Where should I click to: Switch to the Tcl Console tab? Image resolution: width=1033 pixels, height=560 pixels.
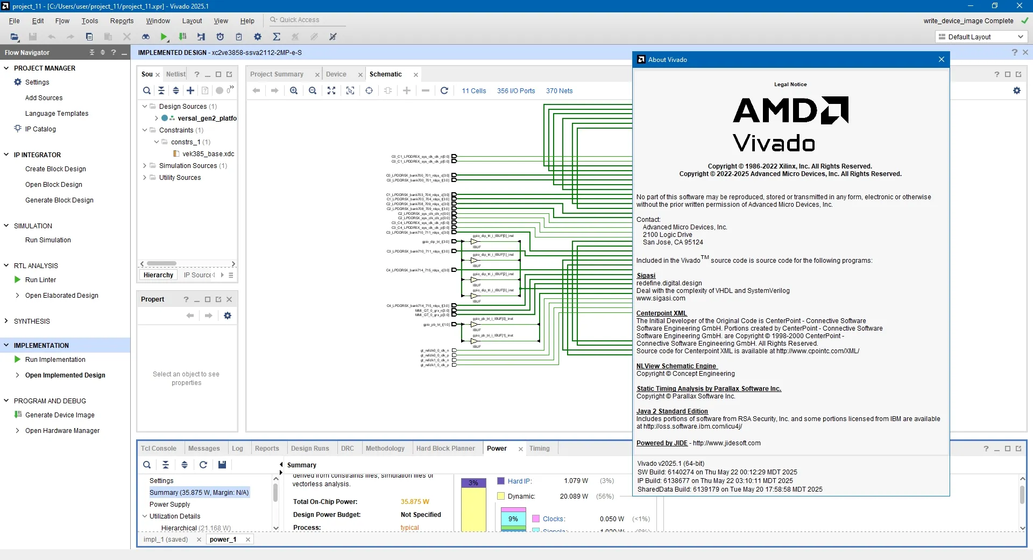tap(159, 448)
